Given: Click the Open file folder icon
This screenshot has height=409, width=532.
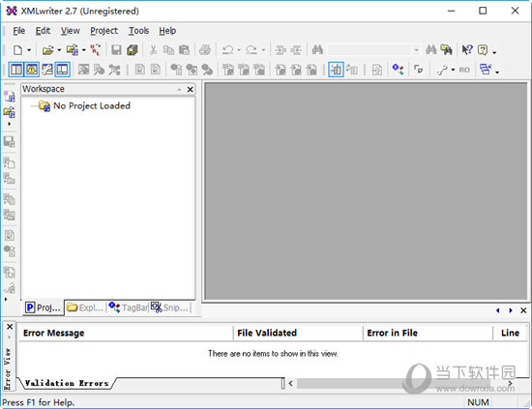Looking at the screenshot, I should (x=47, y=50).
